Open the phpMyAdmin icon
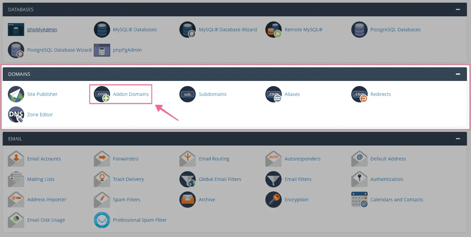471x237 pixels. [16, 30]
